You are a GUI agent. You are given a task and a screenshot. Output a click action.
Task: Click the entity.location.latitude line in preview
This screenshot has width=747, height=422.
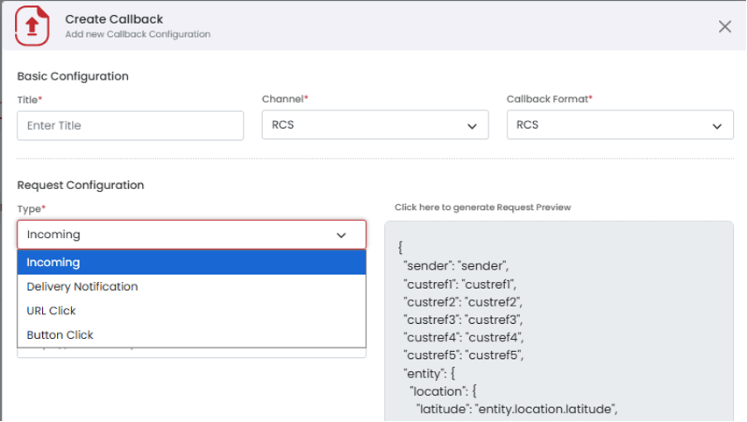517,409
